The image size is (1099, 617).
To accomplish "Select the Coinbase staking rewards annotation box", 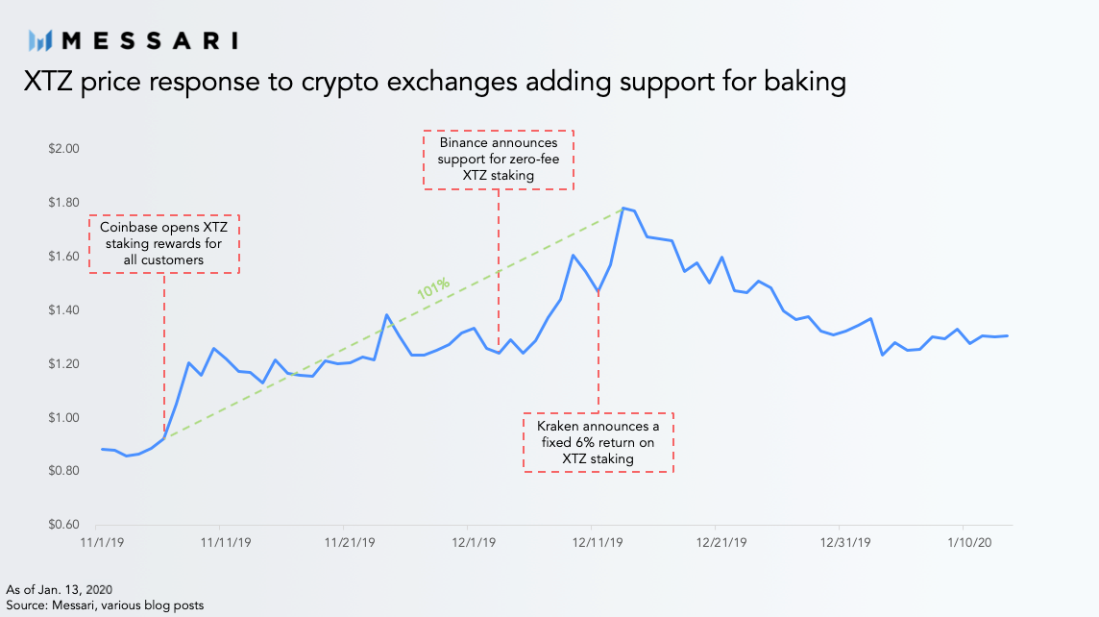I will pos(164,244).
